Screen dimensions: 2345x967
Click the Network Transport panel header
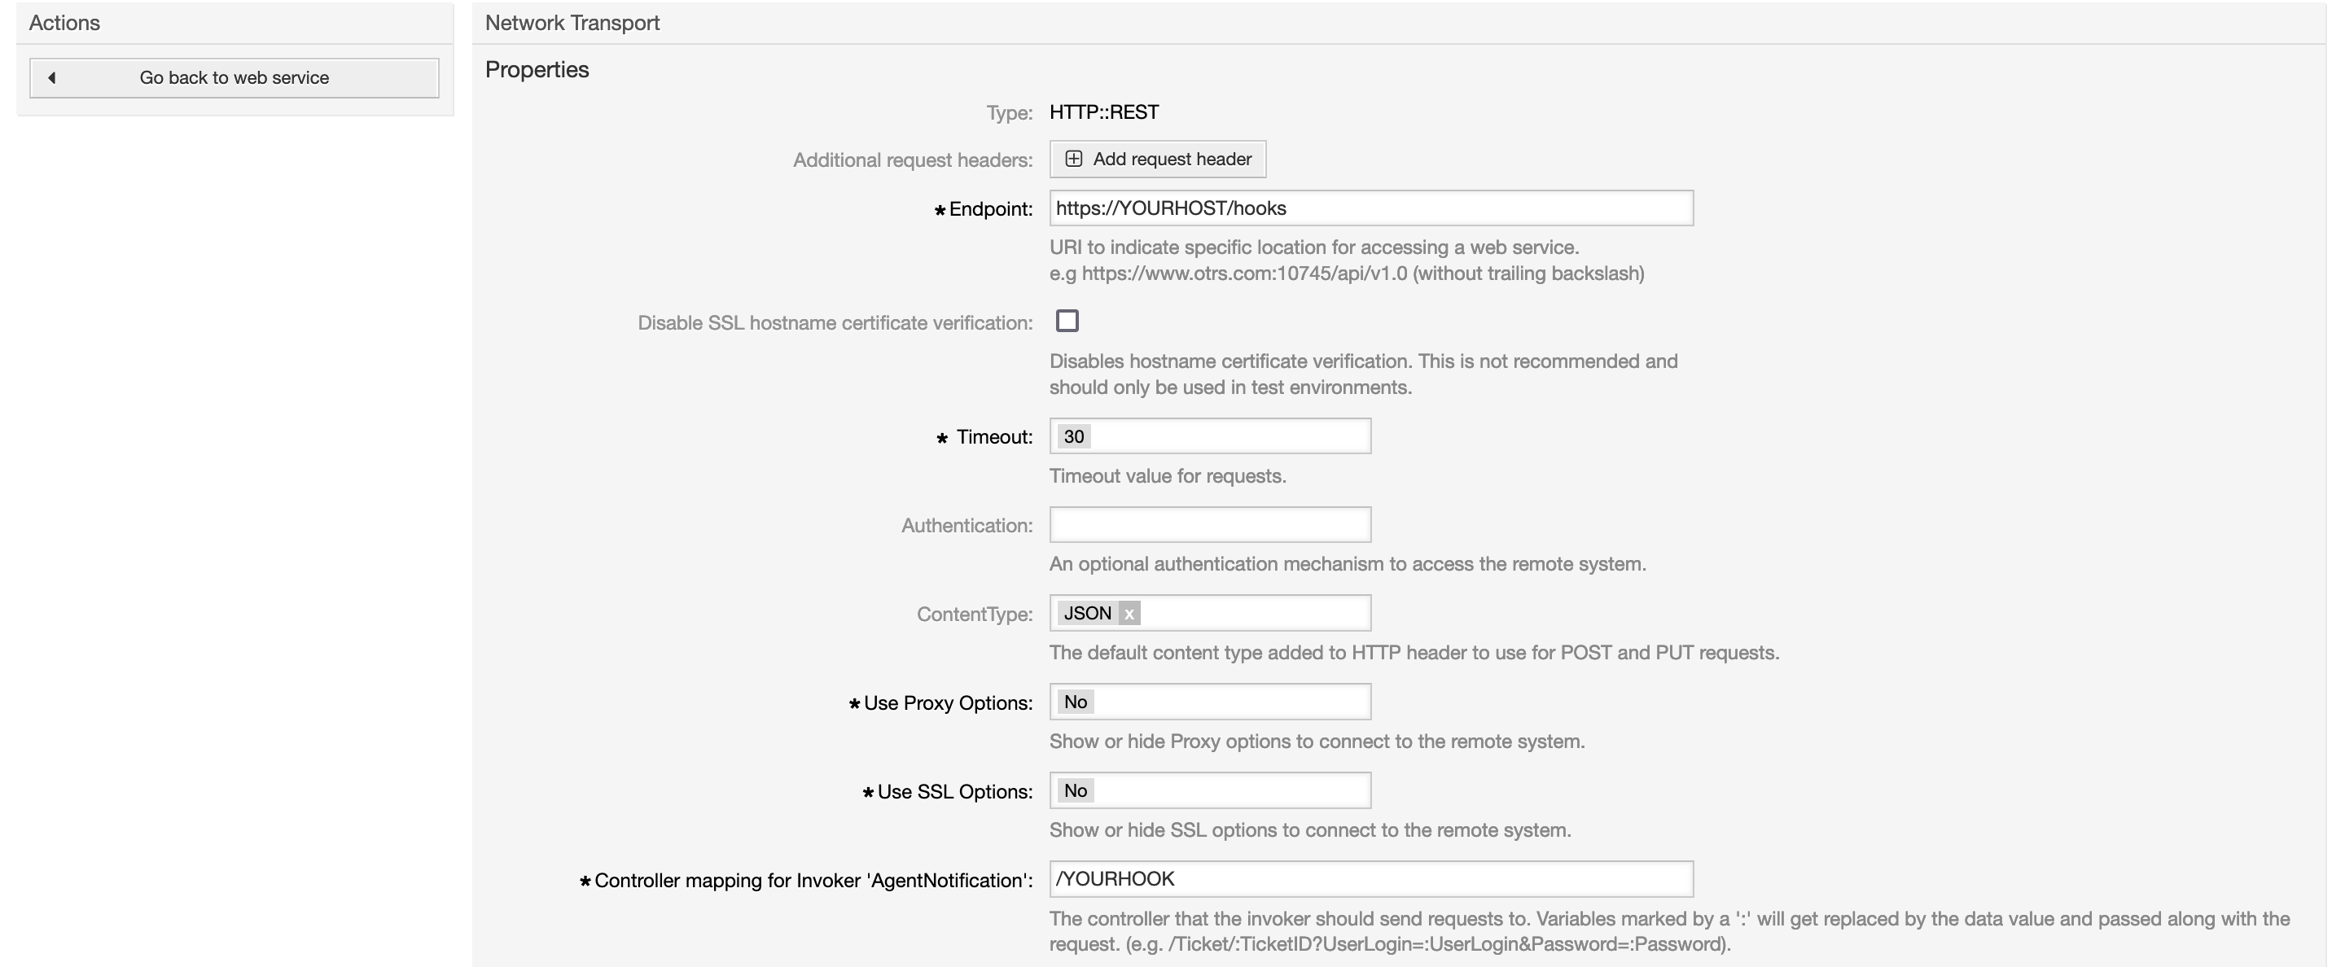point(572,23)
